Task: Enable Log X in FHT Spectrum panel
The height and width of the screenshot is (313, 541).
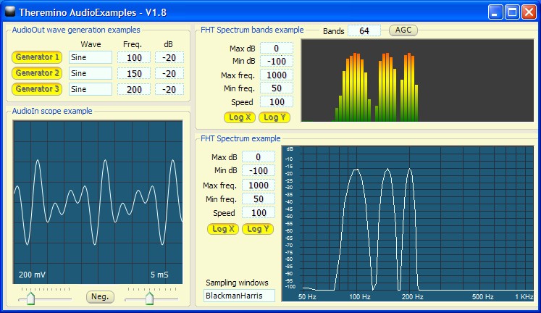Action: pyautogui.click(x=222, y=229)
